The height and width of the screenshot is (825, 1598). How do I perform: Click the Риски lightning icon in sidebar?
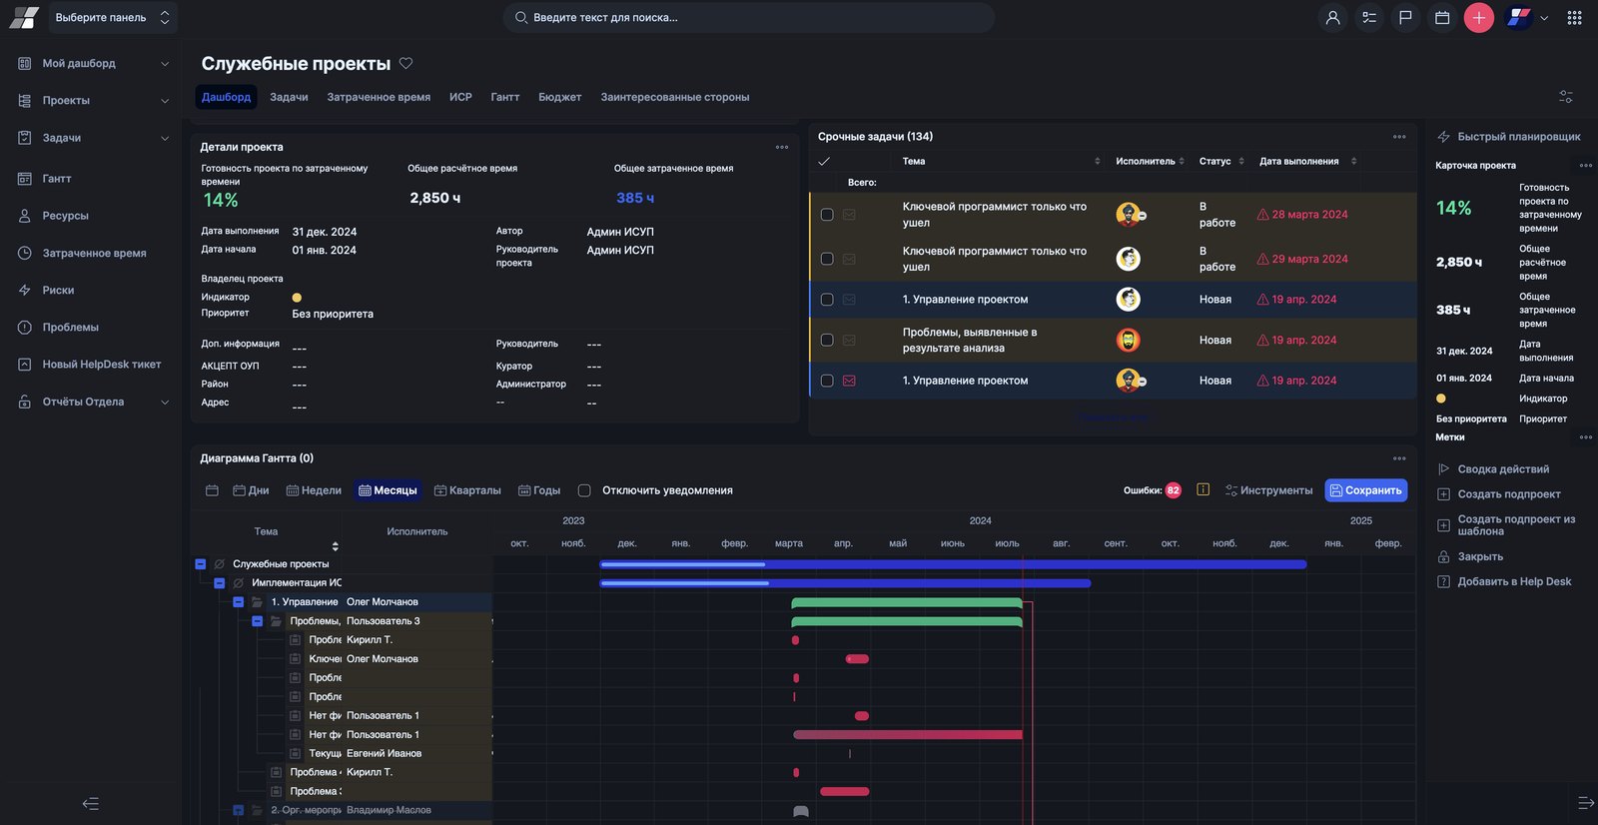pyautogui.click(x=25, y=290)
